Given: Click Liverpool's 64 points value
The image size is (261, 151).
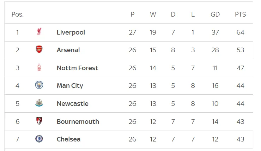Looking at the screenshot, I should [x=240, y=32].
